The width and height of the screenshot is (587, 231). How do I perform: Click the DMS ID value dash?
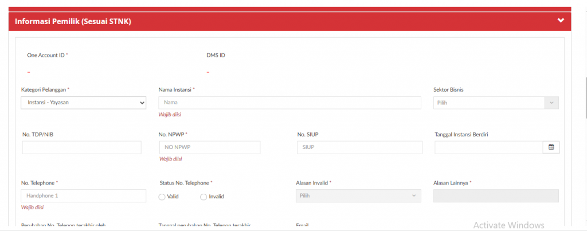[x=208, y=72]
